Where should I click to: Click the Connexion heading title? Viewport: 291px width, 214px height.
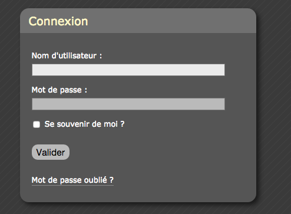(58, 21)
